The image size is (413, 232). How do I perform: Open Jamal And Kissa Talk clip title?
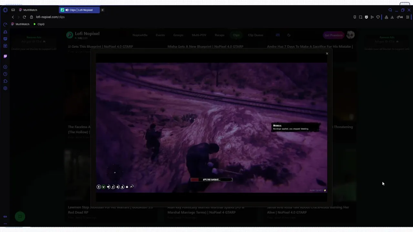(308, 209)
